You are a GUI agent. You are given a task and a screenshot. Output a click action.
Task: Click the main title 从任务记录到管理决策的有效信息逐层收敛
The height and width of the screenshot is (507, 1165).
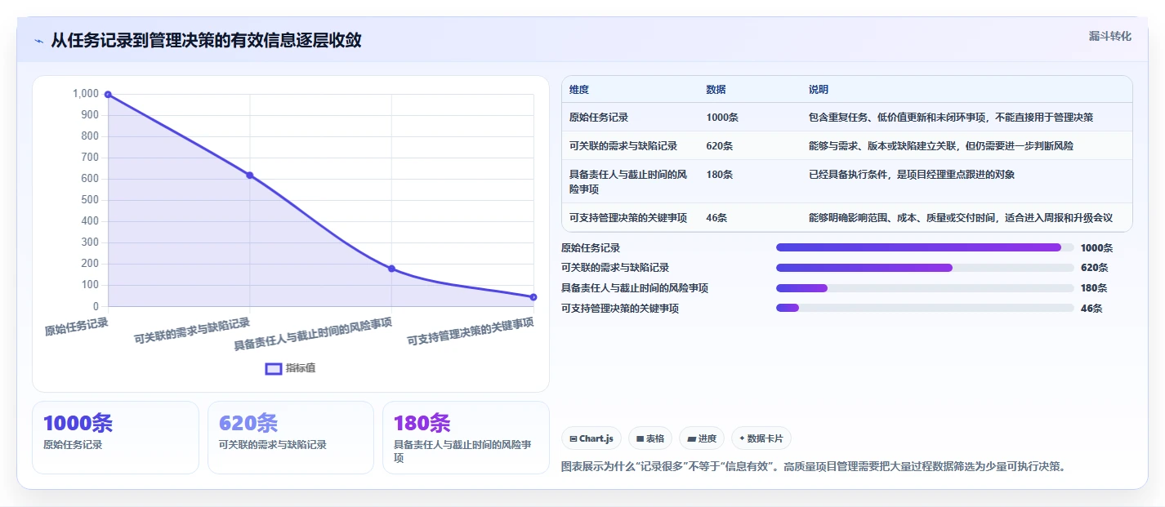point(206,40)
